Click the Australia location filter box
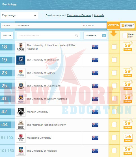The image size is (136, 157). click(x=95, y=36)
